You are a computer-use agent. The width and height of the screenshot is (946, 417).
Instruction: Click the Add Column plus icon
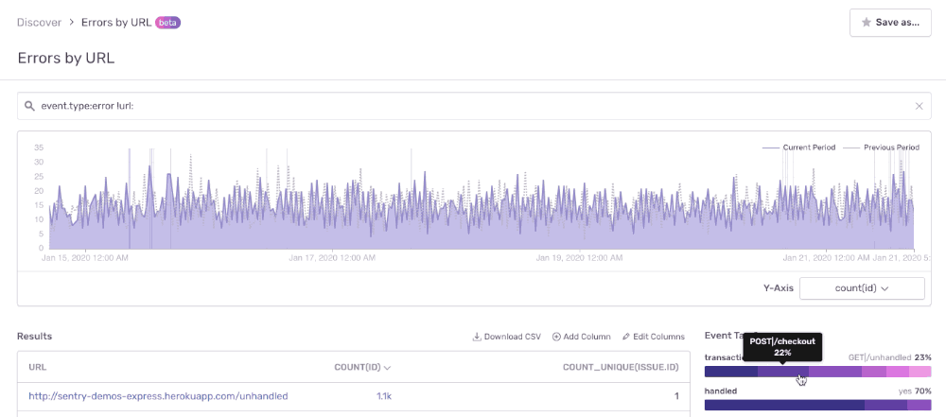(556, 337)
